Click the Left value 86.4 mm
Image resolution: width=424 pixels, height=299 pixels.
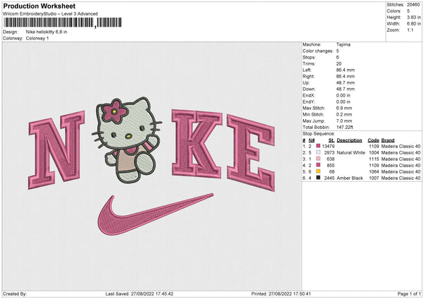click(x=346, y=70)
